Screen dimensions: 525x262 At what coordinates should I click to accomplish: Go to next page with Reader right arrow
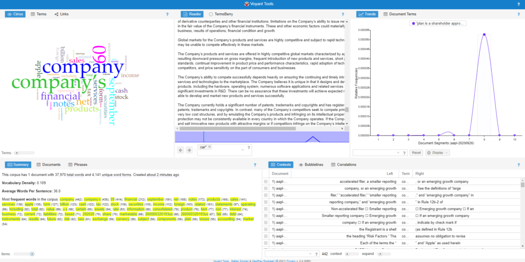(x=189, y=150)
